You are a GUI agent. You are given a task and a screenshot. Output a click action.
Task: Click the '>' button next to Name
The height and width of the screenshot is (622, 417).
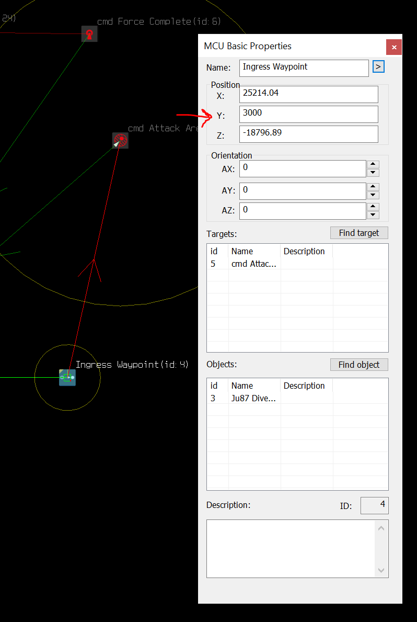pos(378,66)
